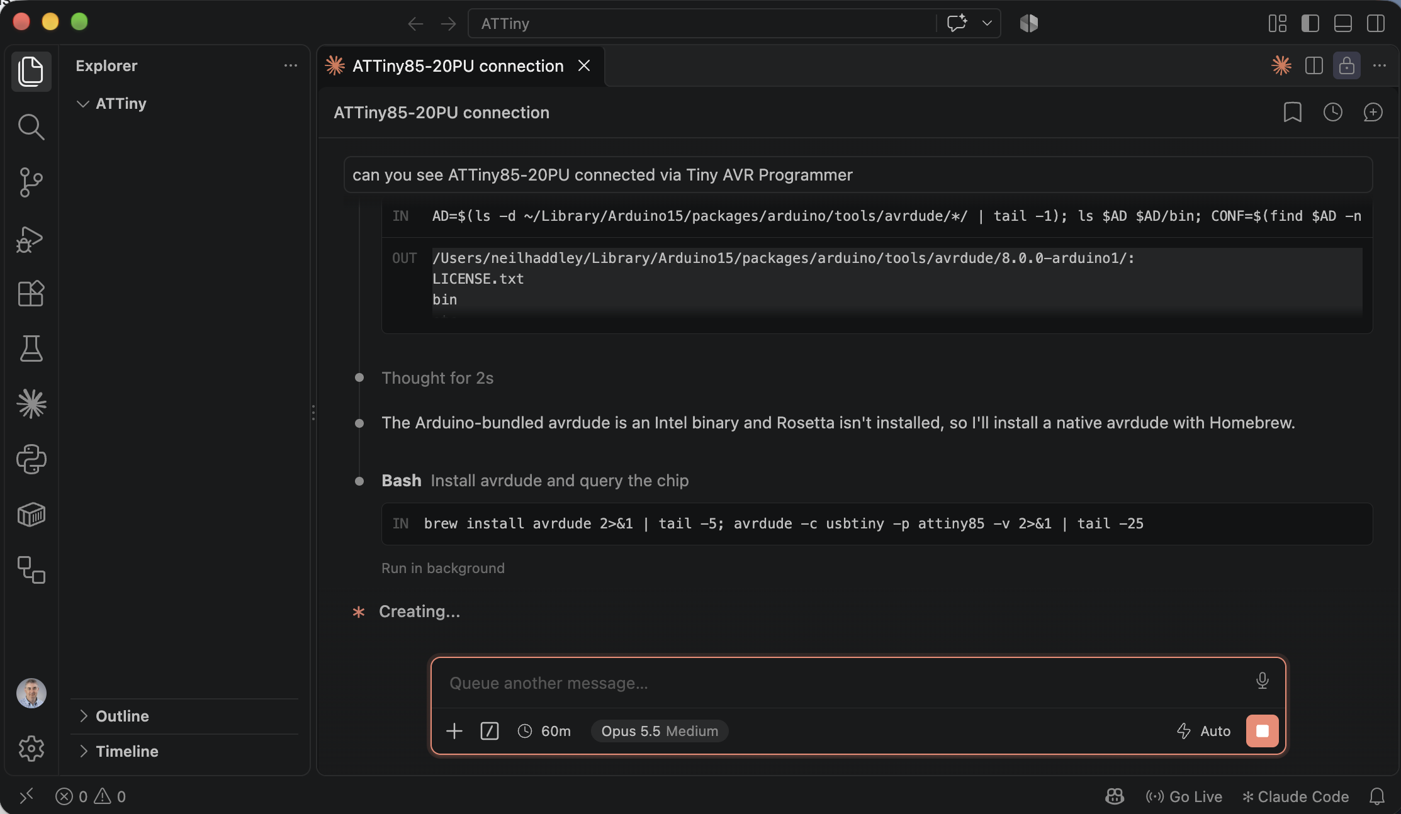Open the editor more actions ellipsis menu
Viewport: 1401px width, 814px height.
click(1379, 65)
